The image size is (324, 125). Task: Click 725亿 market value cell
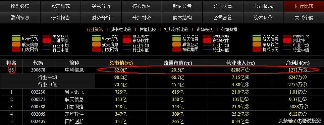121,92
